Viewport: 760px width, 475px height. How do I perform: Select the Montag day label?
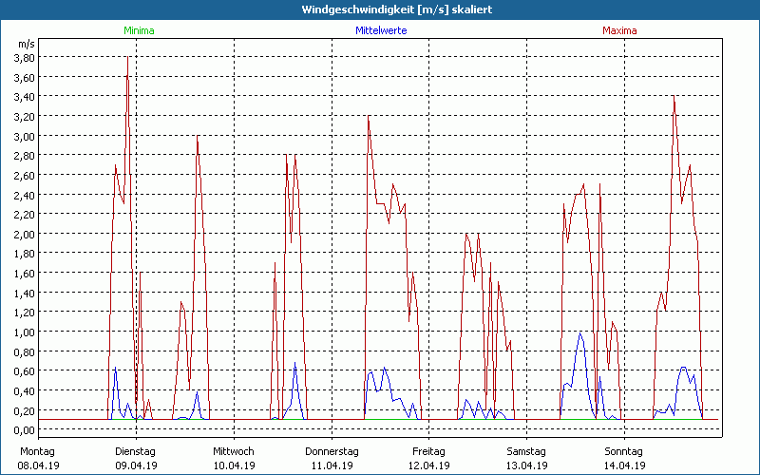coord(37,451)
